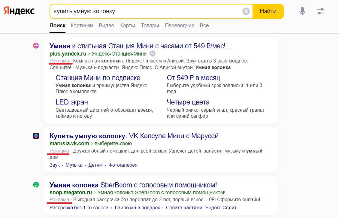Open 'Лампочка в подарок' link
Image resolution: width=339 pixels, height=218 pixels.
(x=137, y=208)
